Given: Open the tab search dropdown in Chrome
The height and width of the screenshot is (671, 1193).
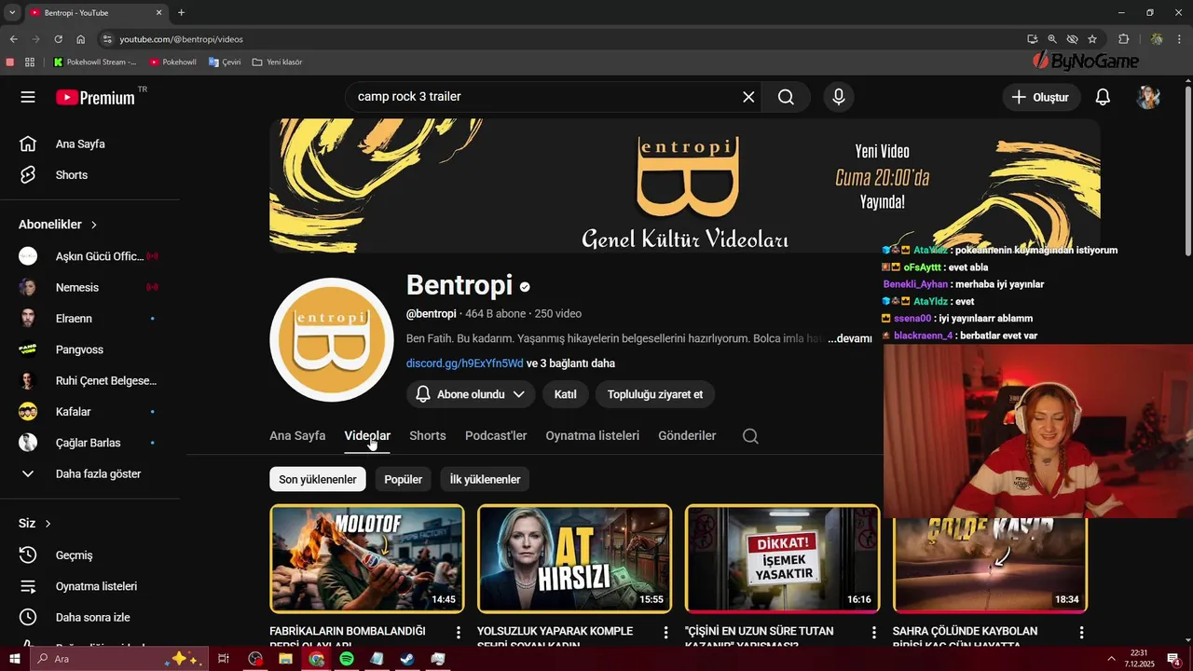Looking at the screenshot, I should coord(12,13).
